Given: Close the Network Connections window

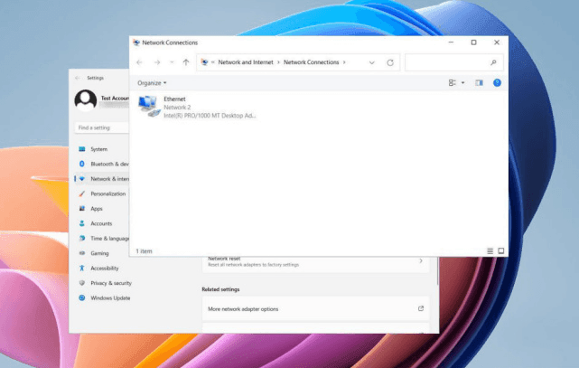Looking at the screenshot, I should tap(497, 42).
